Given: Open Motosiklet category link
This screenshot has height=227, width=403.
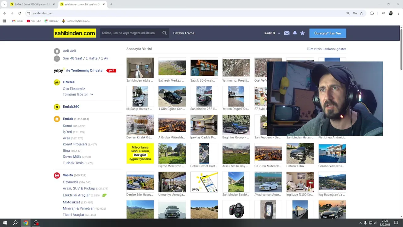Looking at the screenshot, I should [71, 202].
